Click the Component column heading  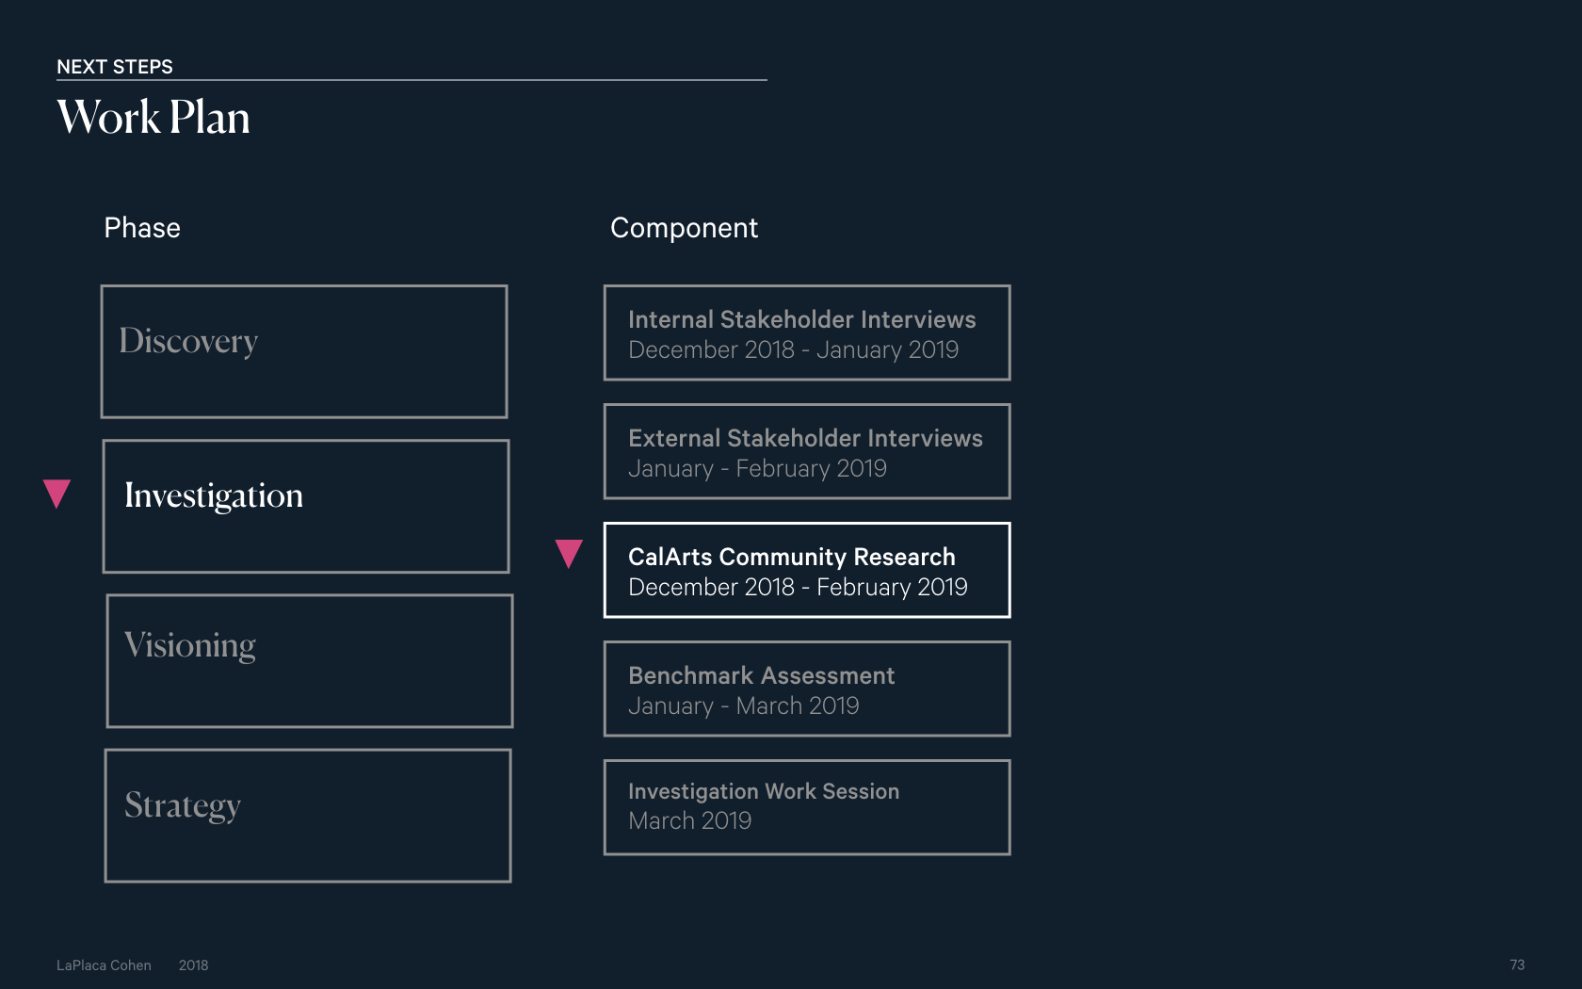[x=684, y=229]
